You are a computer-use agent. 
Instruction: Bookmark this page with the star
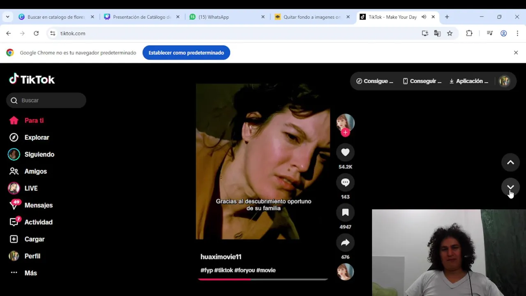(450, 33)
